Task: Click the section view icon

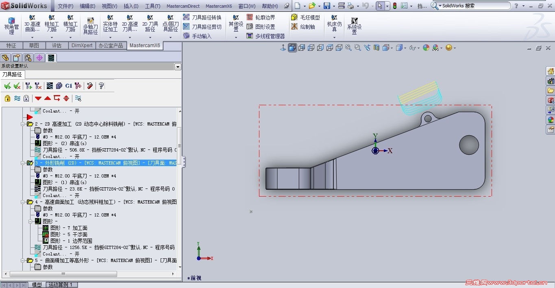Action: click(376, 48)
